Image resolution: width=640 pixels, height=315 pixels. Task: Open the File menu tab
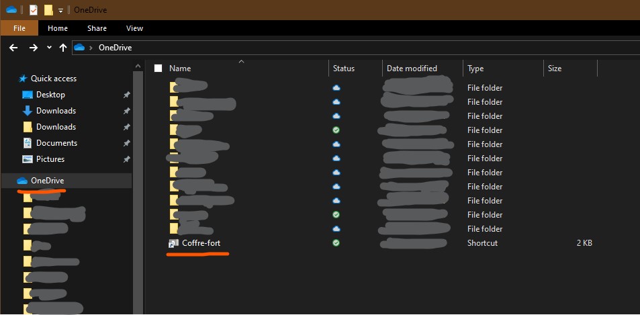click(x=19, y=28)
